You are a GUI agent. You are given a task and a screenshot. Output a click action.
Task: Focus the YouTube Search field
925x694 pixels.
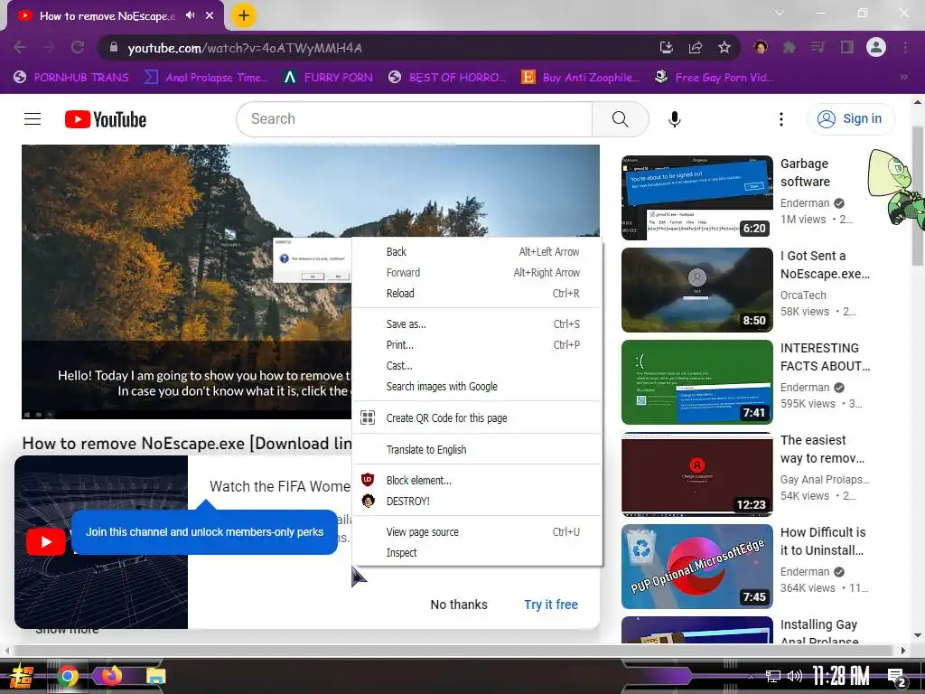(414, 119)
